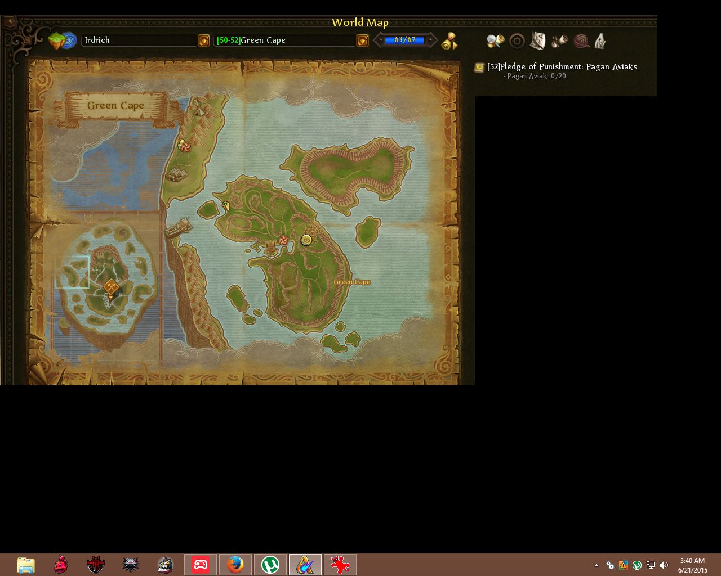
Task: Toggle the quest tracking icon for Pledge quest
Action: 479,67
